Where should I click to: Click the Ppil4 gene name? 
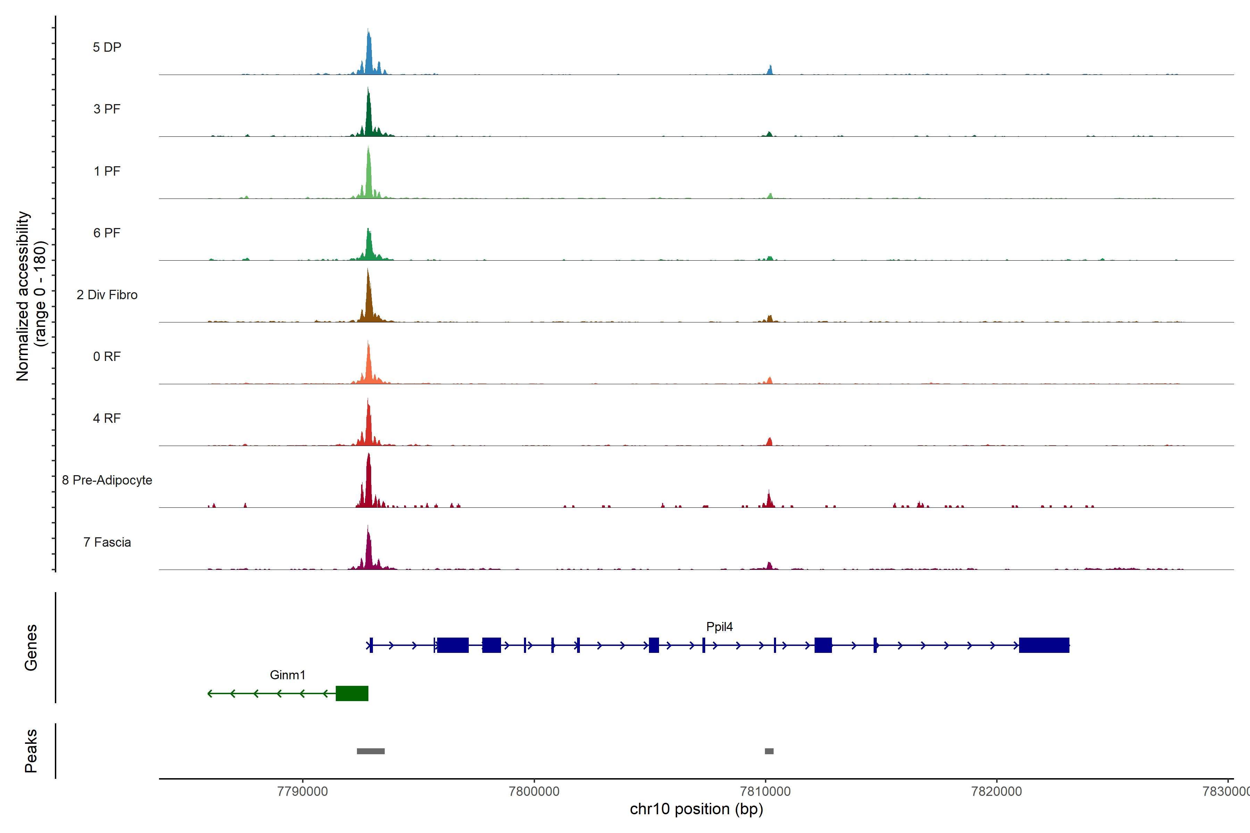(x=719, y=627)
